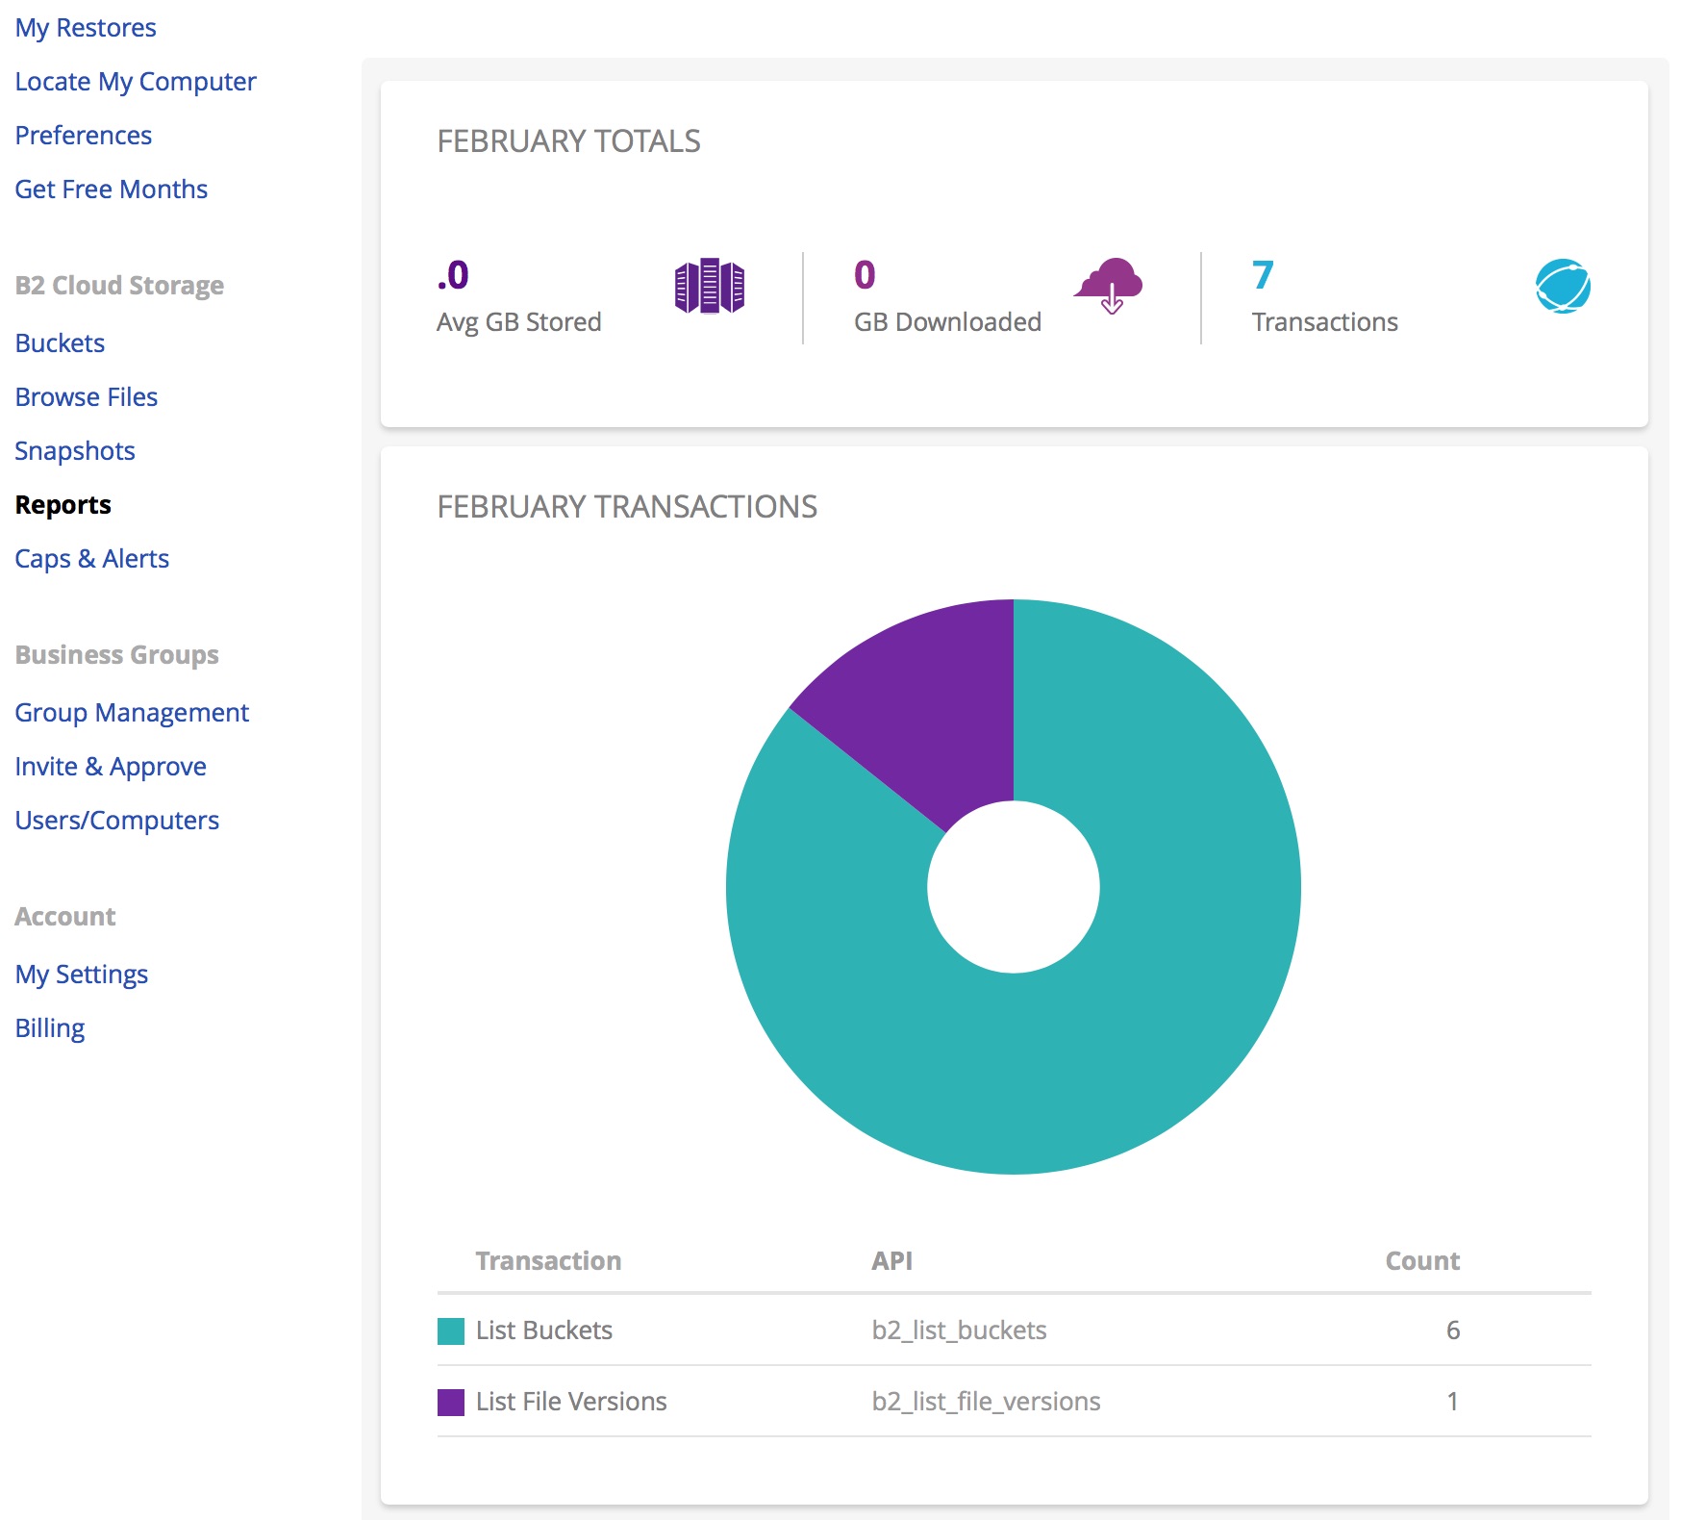Screen dimensions: 1681x1520
Task: Open Caps & Alerts
Action: click(92, 559)
